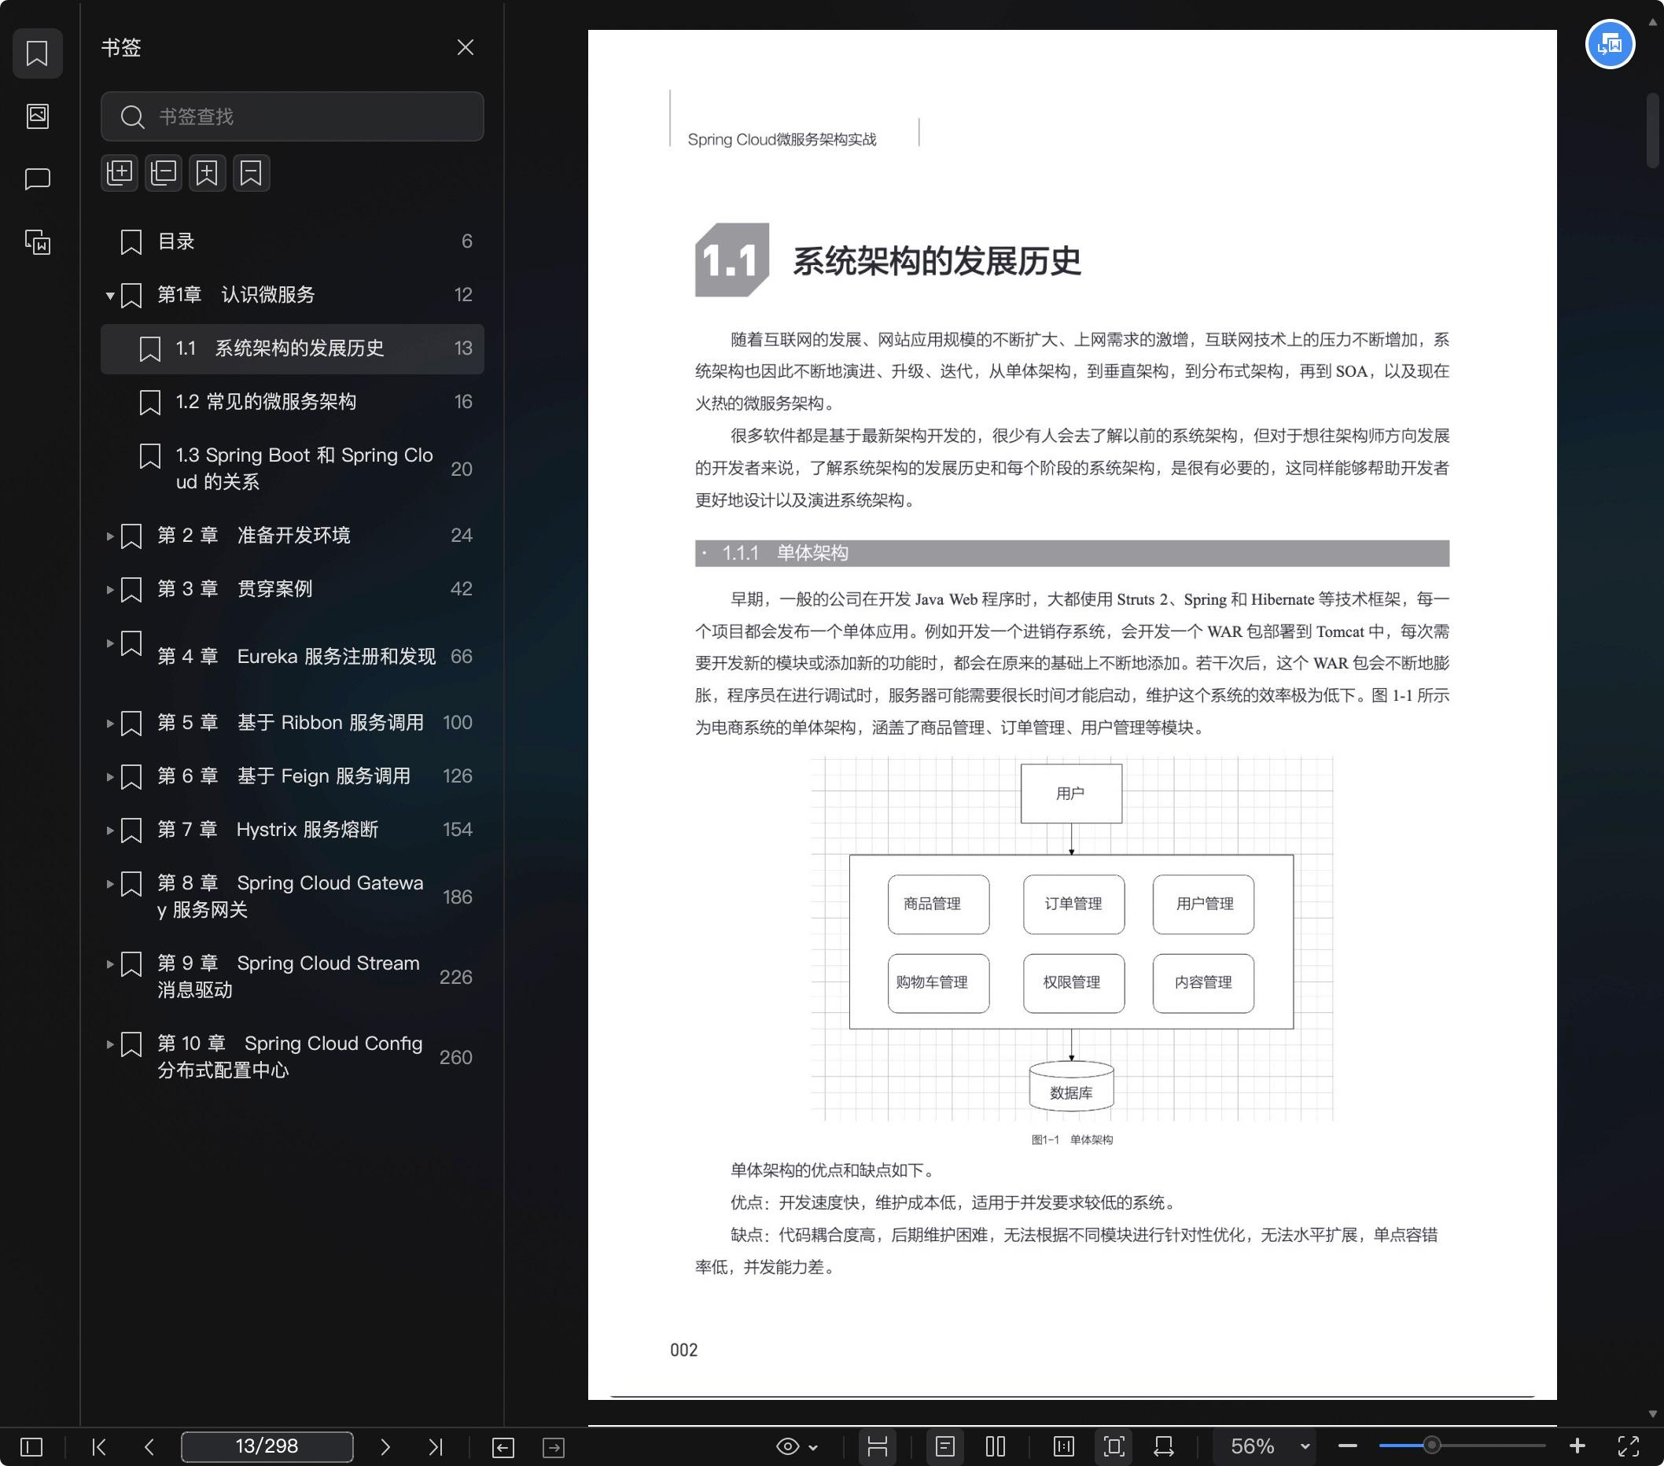Go forward to next view
This screenshot has height=1466, width=1664.
click(554, 1447)
